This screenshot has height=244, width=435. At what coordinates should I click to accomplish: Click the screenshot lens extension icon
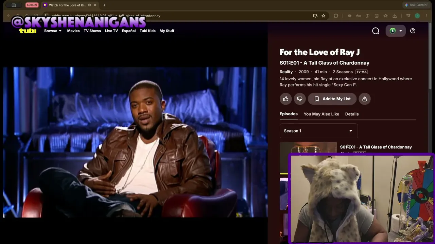(367, 16)
